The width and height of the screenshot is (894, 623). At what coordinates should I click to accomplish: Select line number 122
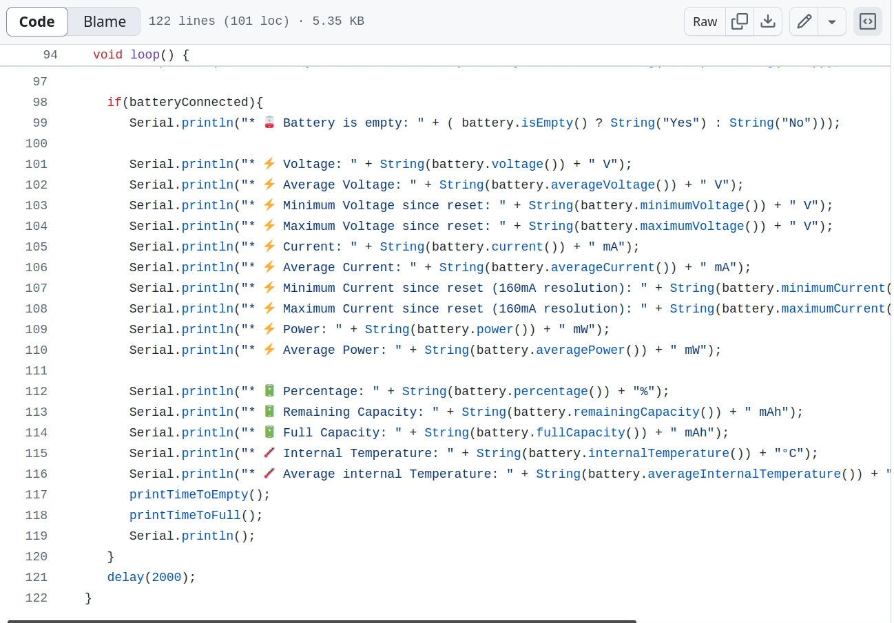(x=37, y=598)
